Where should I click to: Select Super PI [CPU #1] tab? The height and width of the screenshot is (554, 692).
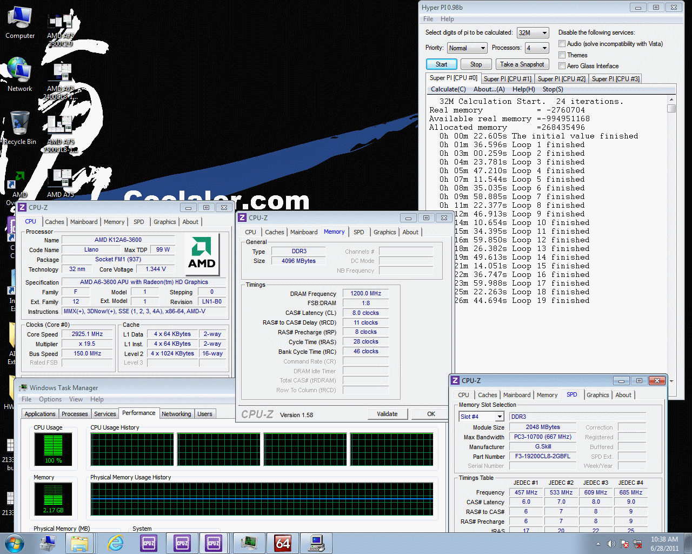point(507,79)
